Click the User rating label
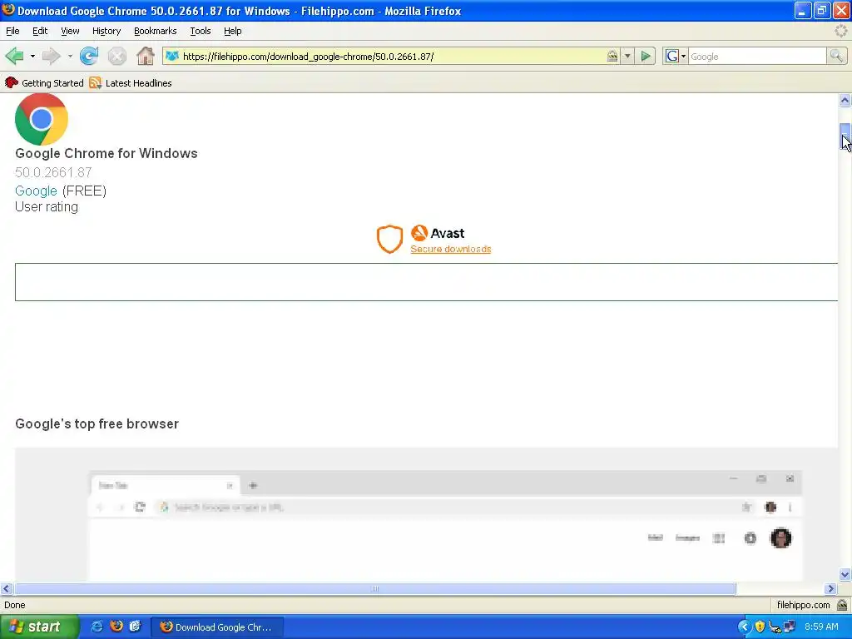Screen dimensions: 852x639 coord(47,207)
